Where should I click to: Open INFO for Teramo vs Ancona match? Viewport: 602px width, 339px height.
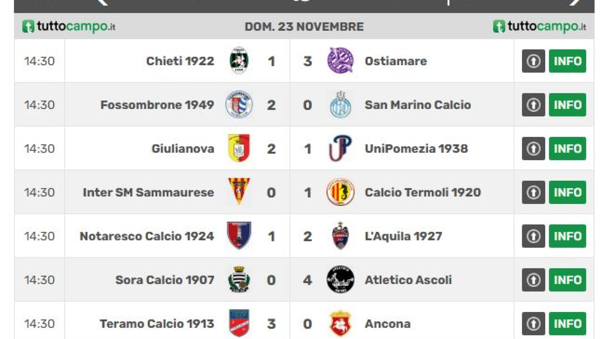tap(567, 323)
